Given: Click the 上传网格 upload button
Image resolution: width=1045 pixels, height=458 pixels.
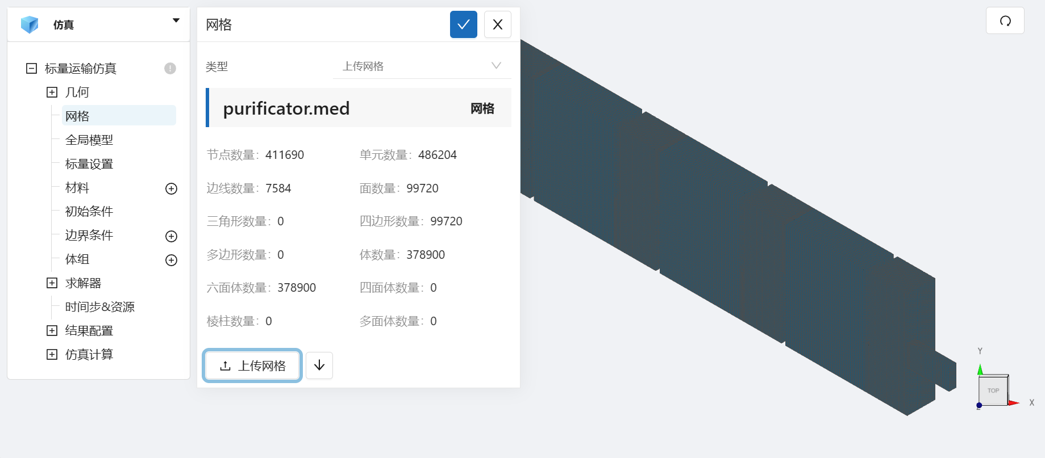Looking at the screenshot, I should [x=252, y=365].
